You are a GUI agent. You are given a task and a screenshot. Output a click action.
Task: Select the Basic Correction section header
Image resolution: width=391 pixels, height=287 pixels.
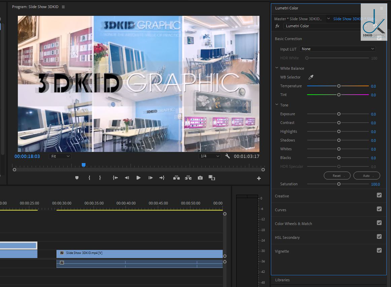click(x=288, y=39)
